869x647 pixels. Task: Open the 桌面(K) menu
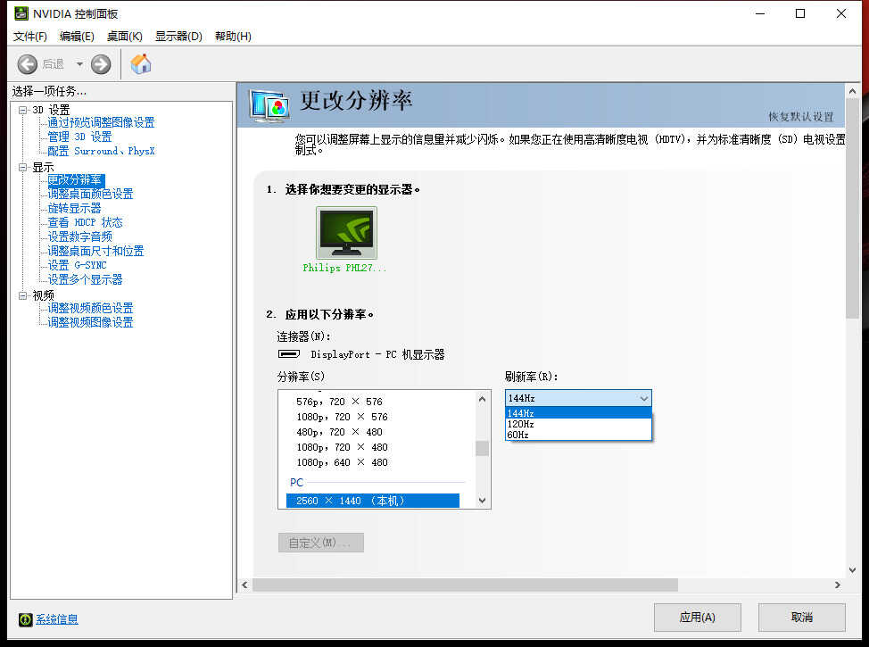[x=125, y=36]
